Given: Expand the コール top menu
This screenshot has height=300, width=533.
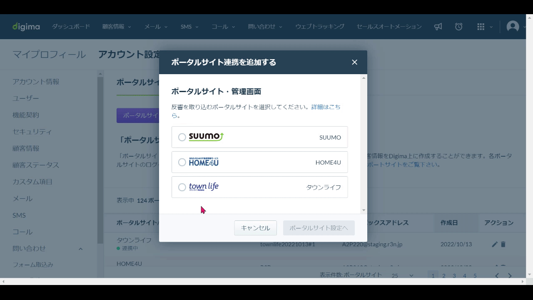Looking at the screenshot, I should coord(223,27).
